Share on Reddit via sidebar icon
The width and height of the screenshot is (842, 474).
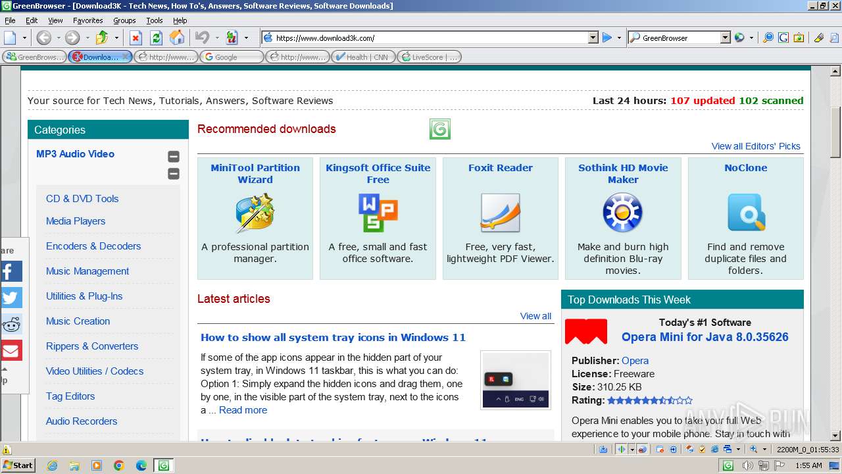click(11, 324)
